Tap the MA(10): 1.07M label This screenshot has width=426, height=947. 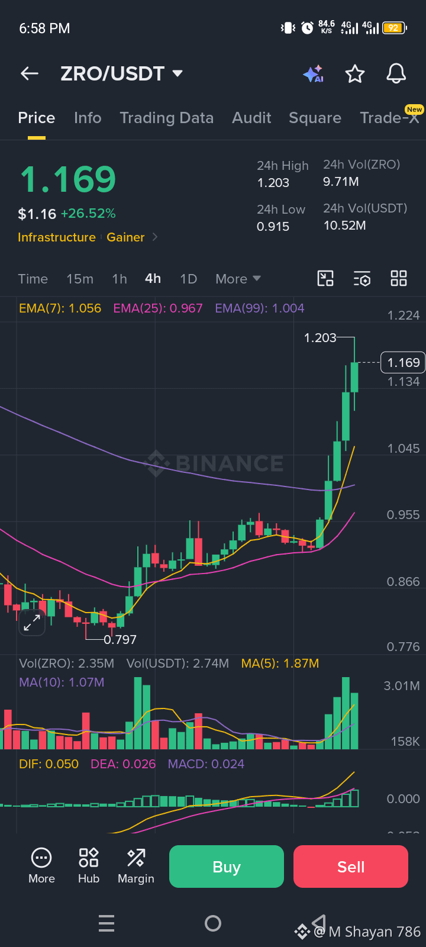pos(62,682)
